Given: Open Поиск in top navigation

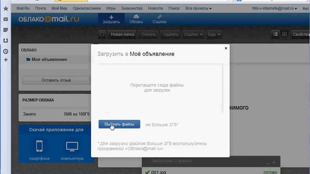Looking at the screenshot, I should (174, 8).
